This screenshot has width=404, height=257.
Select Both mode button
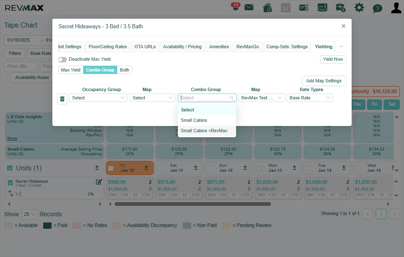point(124,70)
